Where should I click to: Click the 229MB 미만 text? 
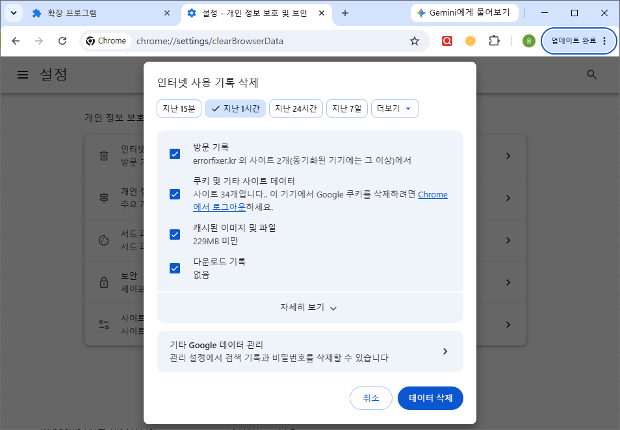[216, 241]
